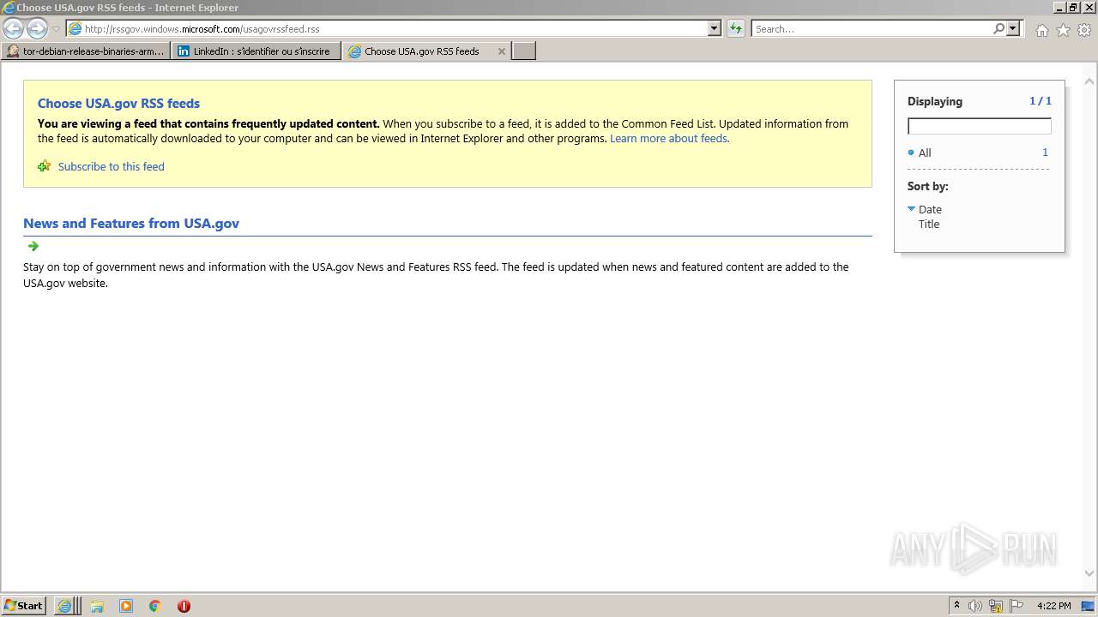The height and width of the screenshot is (617, 1098).
Task: Sort the feed by Title
Action: 929,224
